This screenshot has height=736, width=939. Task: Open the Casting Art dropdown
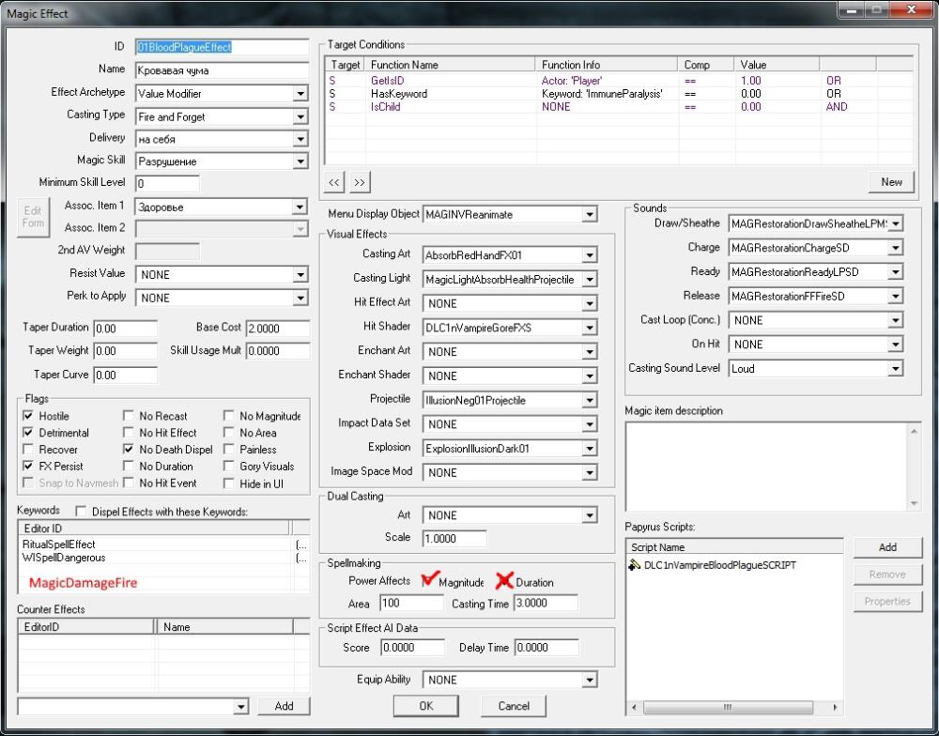[590, 255]
